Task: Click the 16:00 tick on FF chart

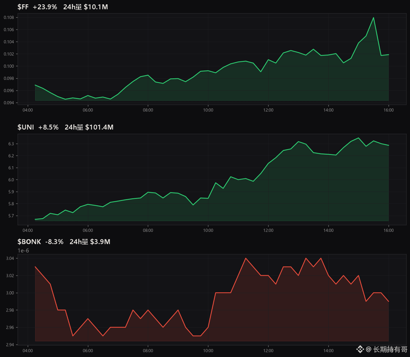Action: (389, 110)
